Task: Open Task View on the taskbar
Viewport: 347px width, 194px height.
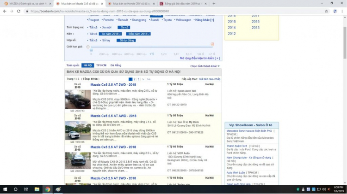Action: pos(26,189)
